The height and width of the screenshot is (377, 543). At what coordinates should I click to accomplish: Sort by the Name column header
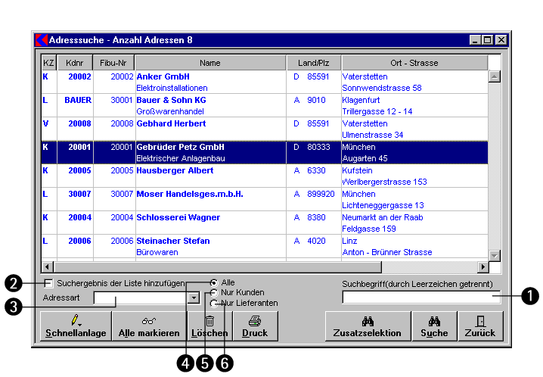[x=209, y=63]
